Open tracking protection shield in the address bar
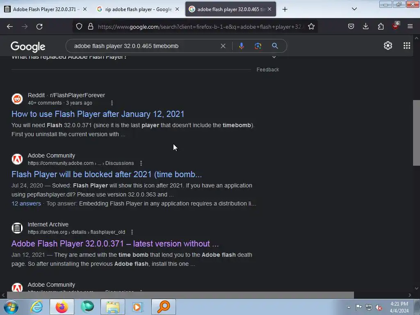The height and width of the screenshot is (315, 420). click(x=79, y=27)
